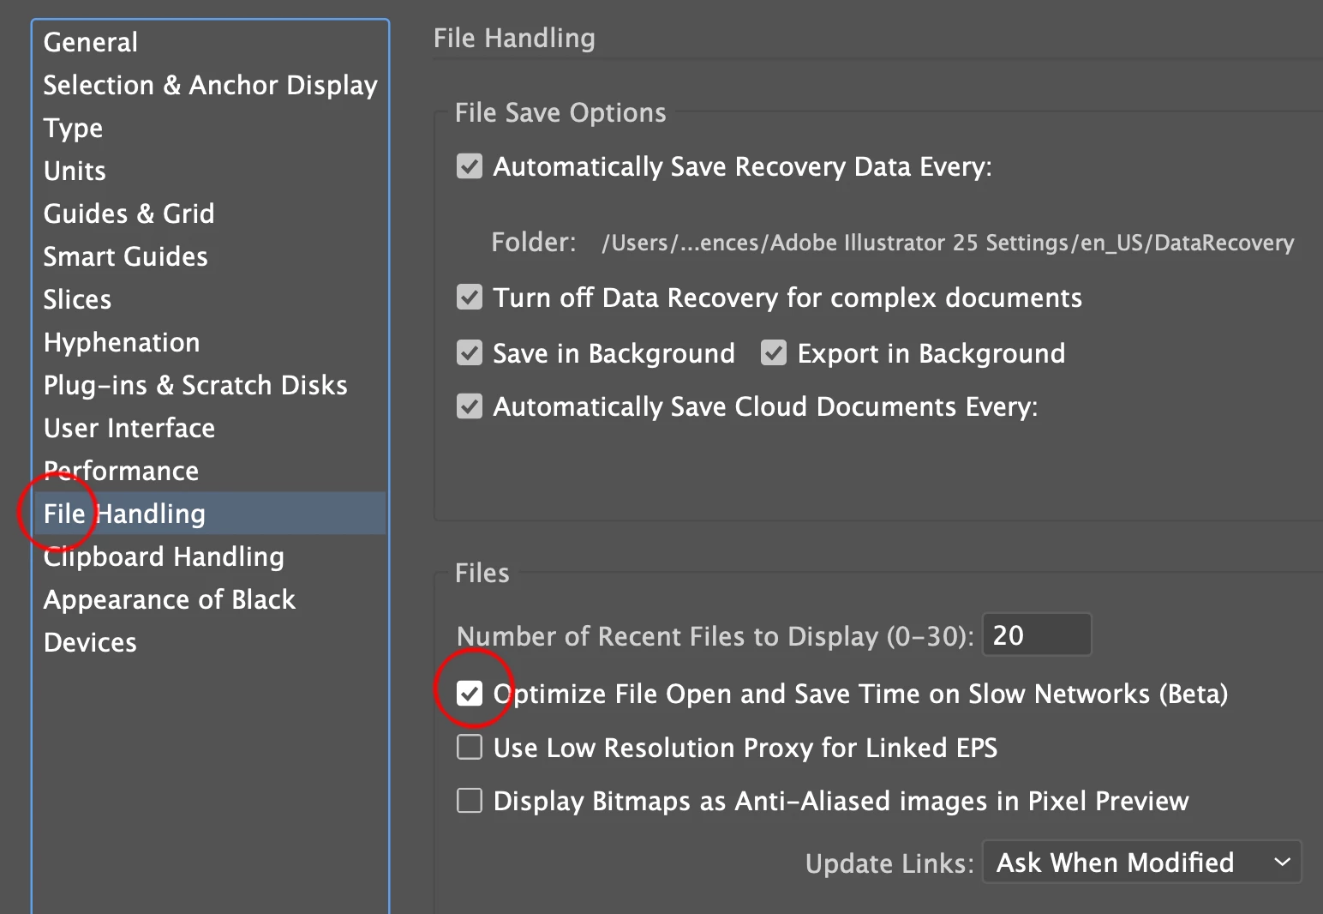Screen dimensions: 1323x914
Task: Disable Automatically Save Recovery Data checkbox
Action: 470,166
